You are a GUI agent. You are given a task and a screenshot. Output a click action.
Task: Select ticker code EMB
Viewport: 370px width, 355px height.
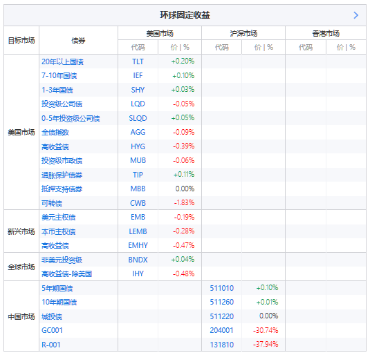pyautogui.click(x=138, y=217)
